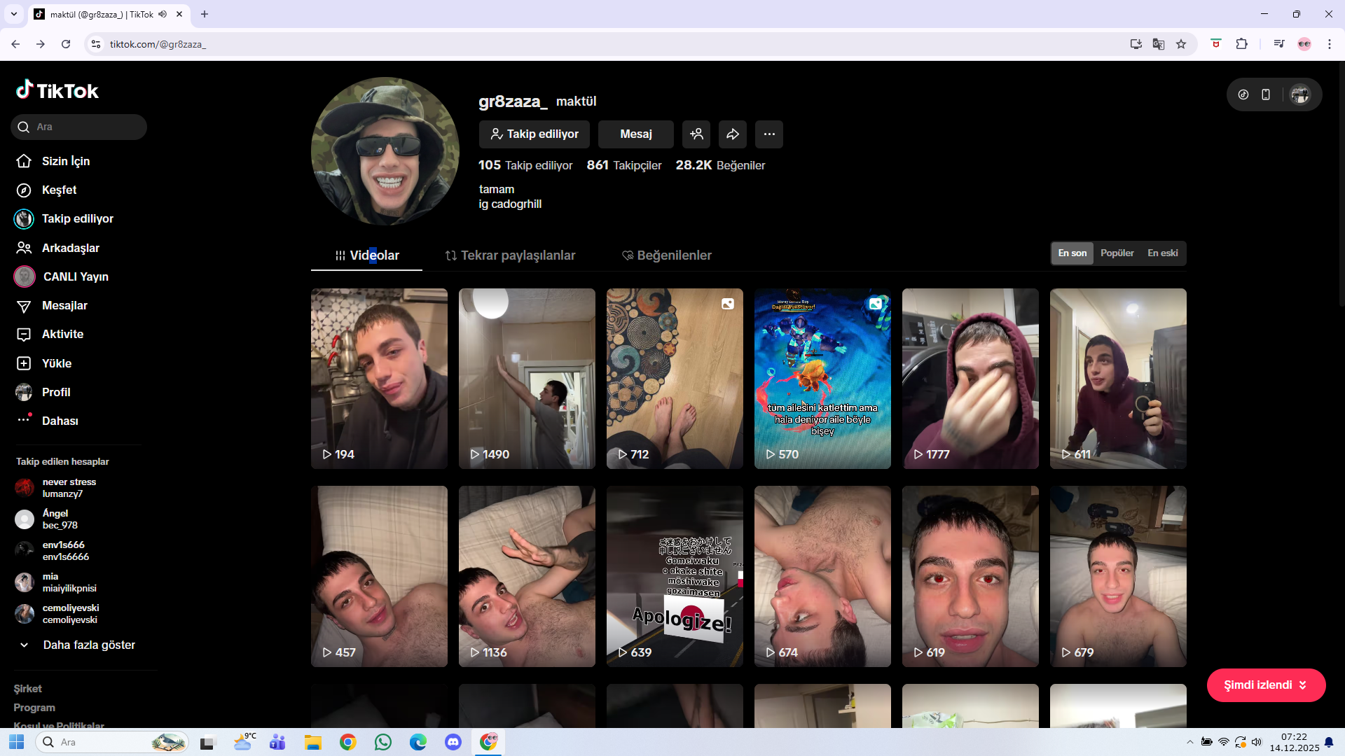Toggle the Takip ediliyor follow button
The image size is (1345, 756).
coord(534,134)
